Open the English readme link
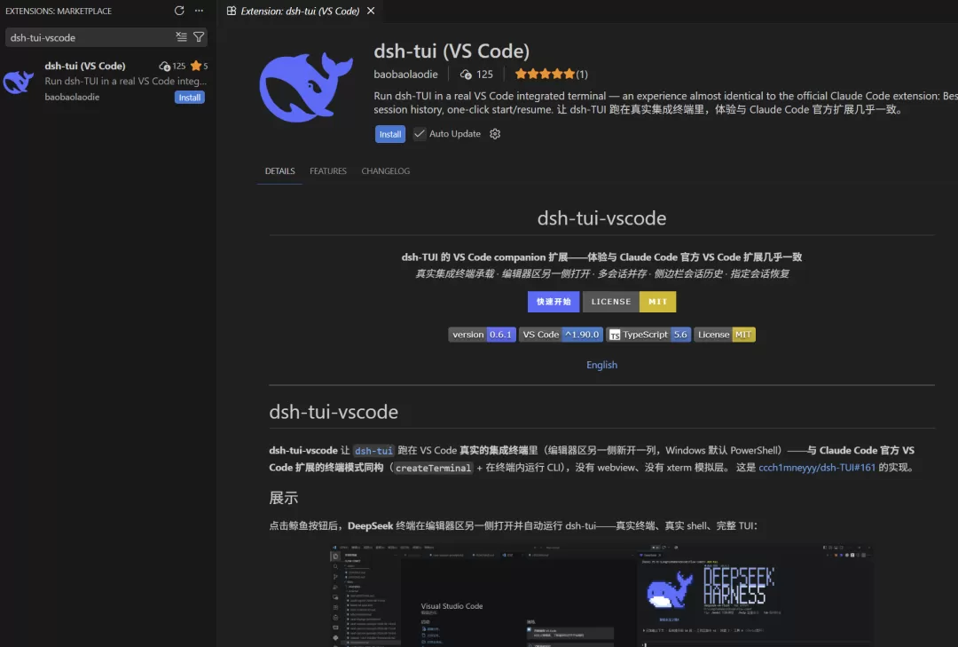The width and height of the screenshot is (958, 647). point(601,365)
